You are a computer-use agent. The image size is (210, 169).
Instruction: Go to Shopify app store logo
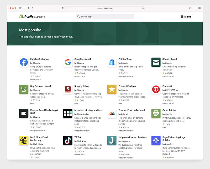click(x=32, y=17)
